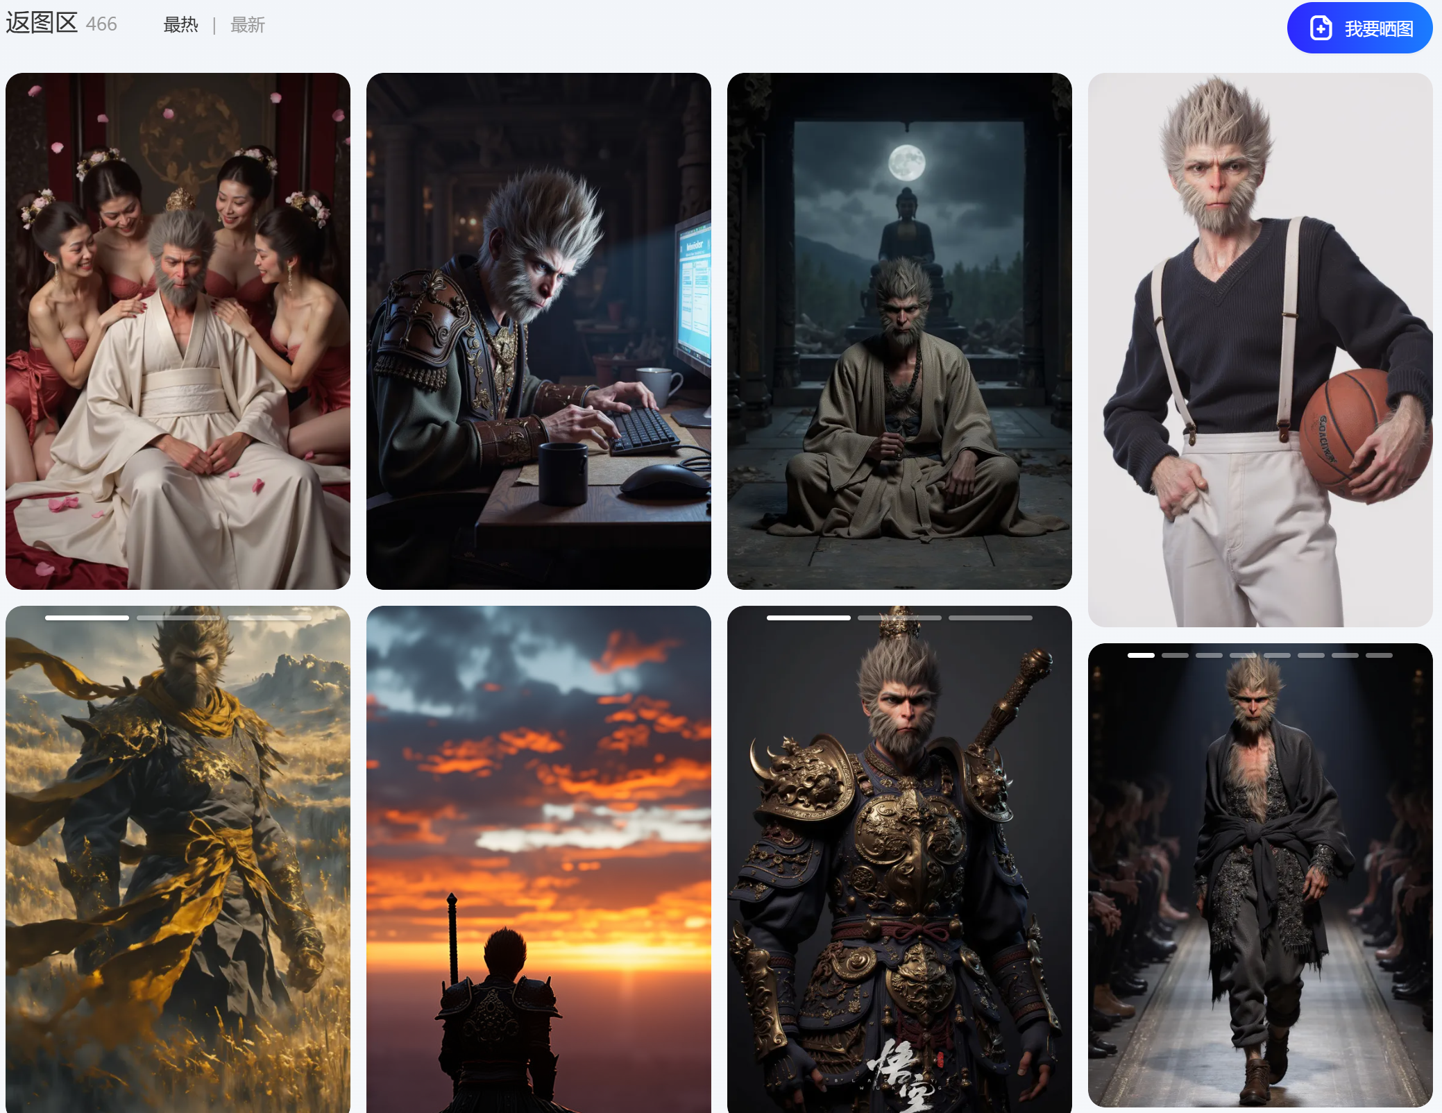Click the 466 image count
Viewport: 1442px width, 1113px height.
(101, 24)
